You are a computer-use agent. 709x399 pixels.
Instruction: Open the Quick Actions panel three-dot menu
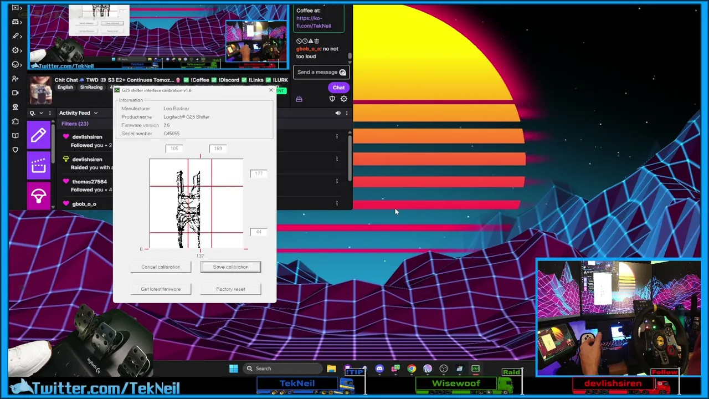coord(50,113)
